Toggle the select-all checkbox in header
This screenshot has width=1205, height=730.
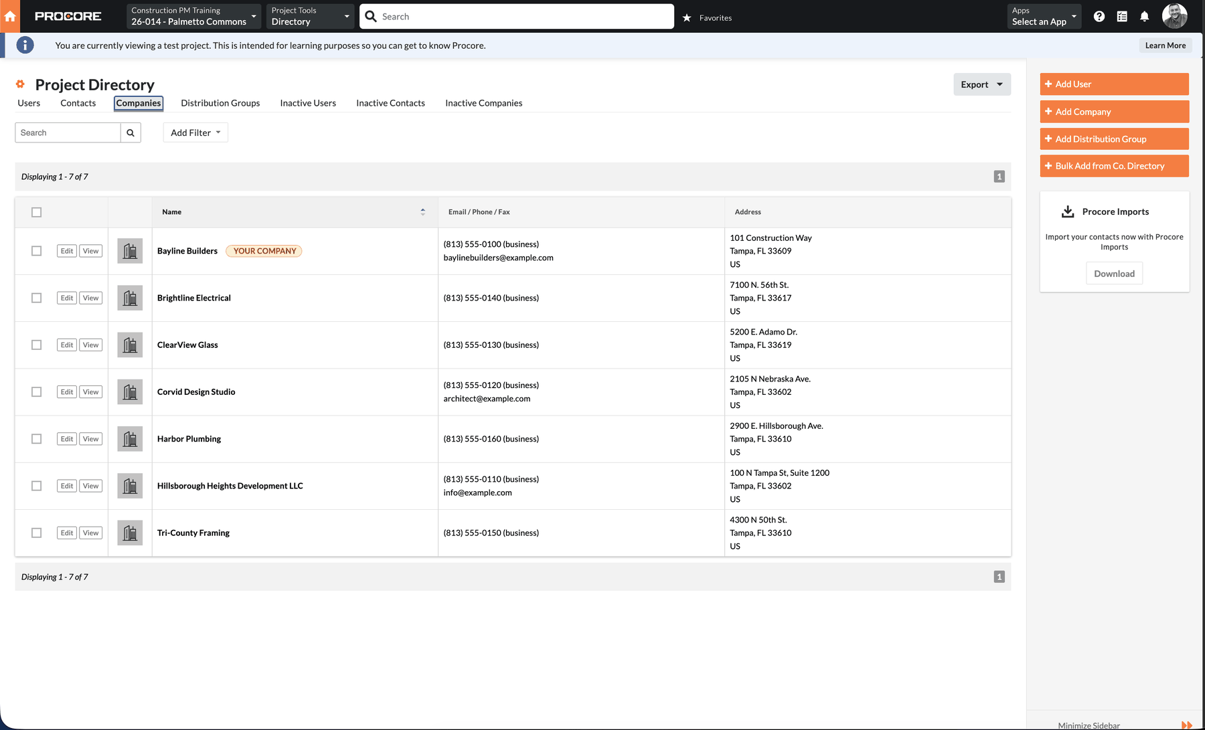pos(36,212)
